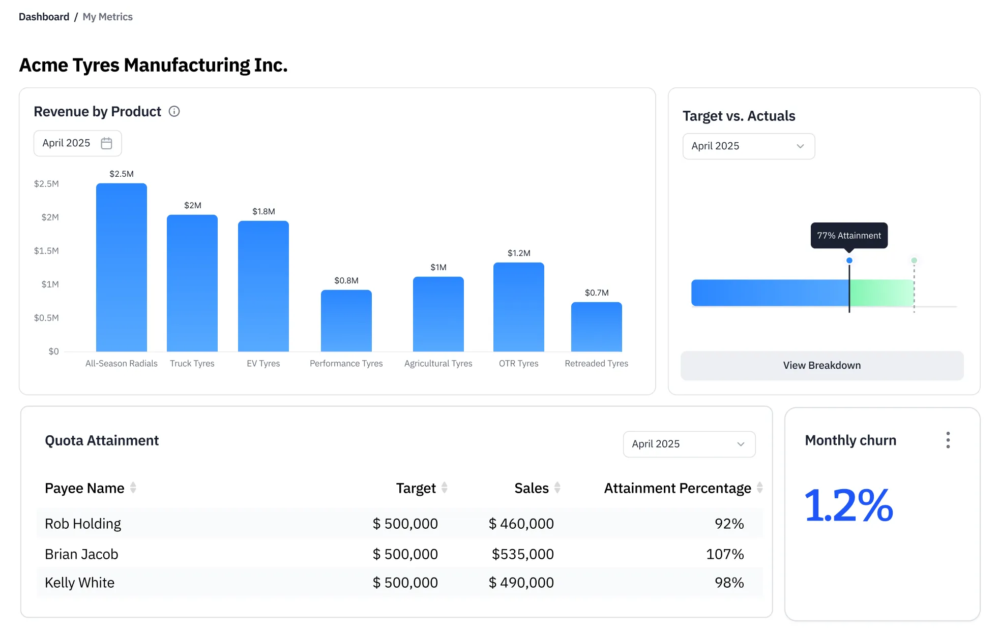This screenshot has width=999, height=643.
Task: Open the calendar icon in April 2025 picker
Action: pyautogui.click(x=106, y=143)
